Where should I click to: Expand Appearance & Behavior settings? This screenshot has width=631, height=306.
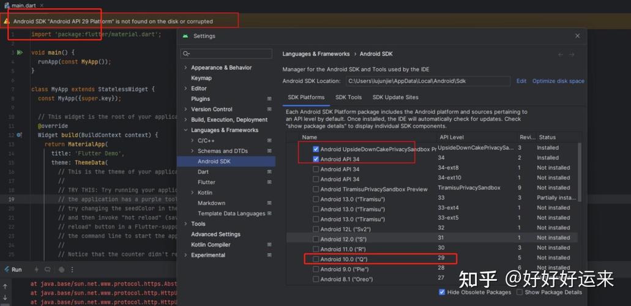185,68
